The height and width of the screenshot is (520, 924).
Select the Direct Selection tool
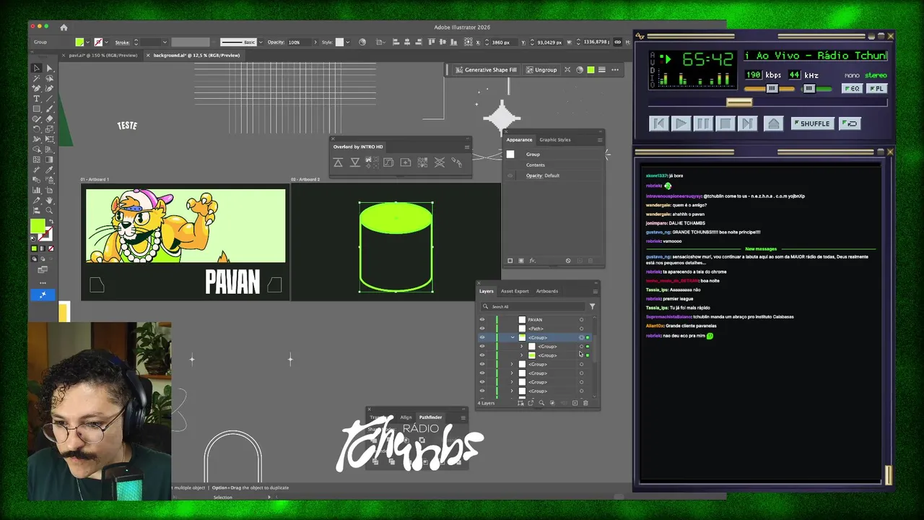click(x=49, y=68)
